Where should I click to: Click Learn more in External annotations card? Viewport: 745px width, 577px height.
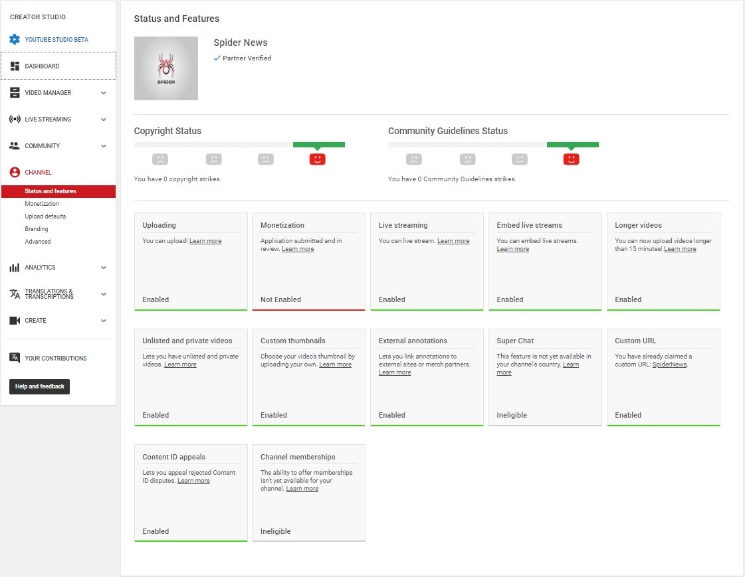(395, 372)
